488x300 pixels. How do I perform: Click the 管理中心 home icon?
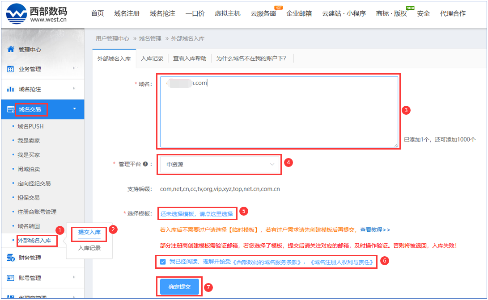tap(11, 49)
